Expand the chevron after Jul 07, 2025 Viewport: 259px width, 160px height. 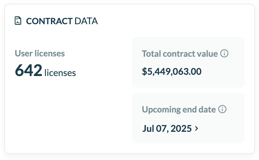[x=197, y=128]
